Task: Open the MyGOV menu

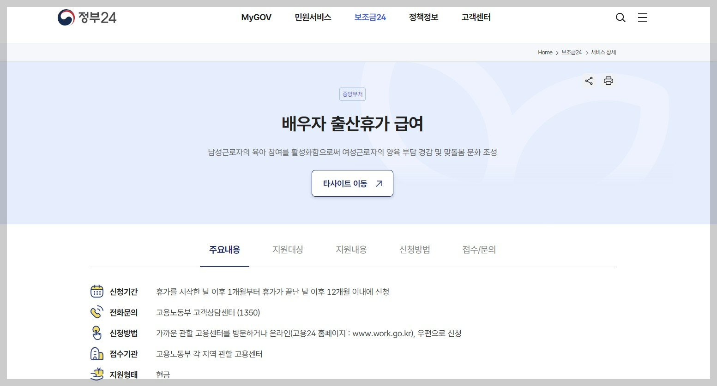Action: (x=256, y=18)
